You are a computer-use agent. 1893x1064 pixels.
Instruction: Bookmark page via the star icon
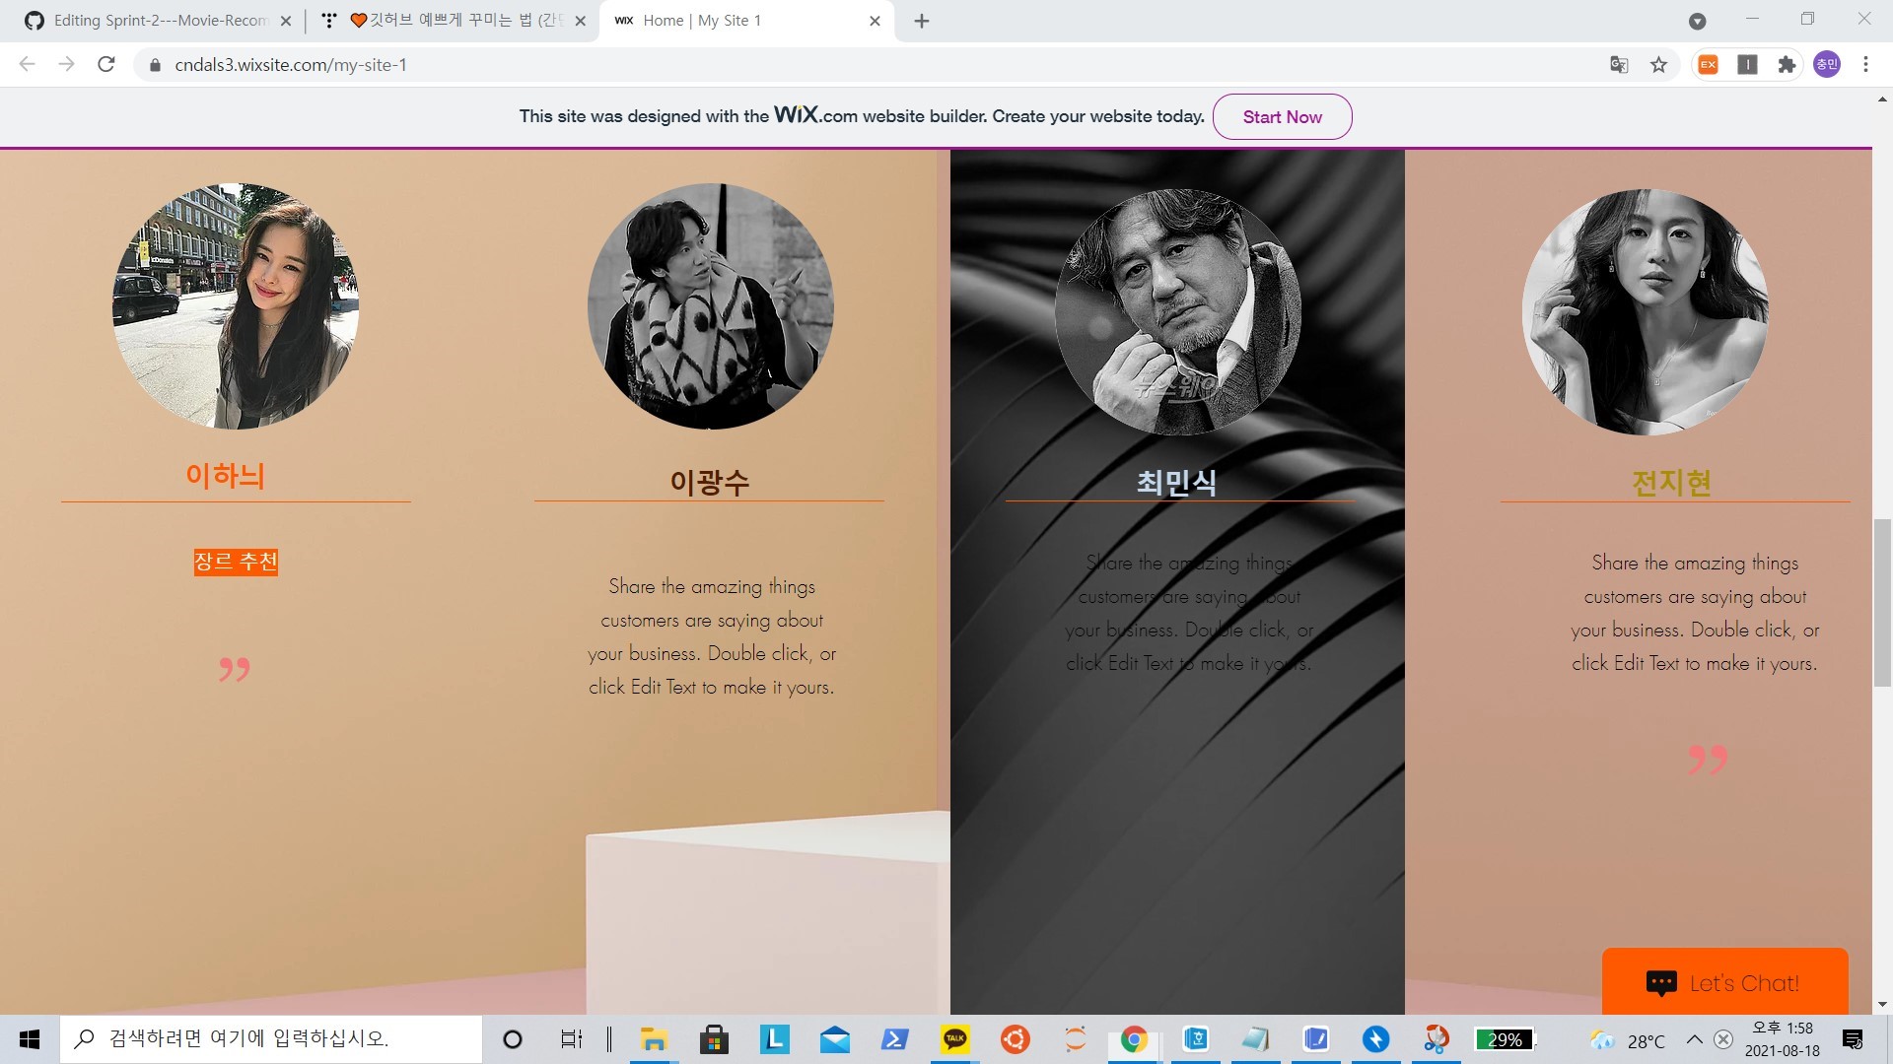pyautogui.click(x=1659, y=64)
